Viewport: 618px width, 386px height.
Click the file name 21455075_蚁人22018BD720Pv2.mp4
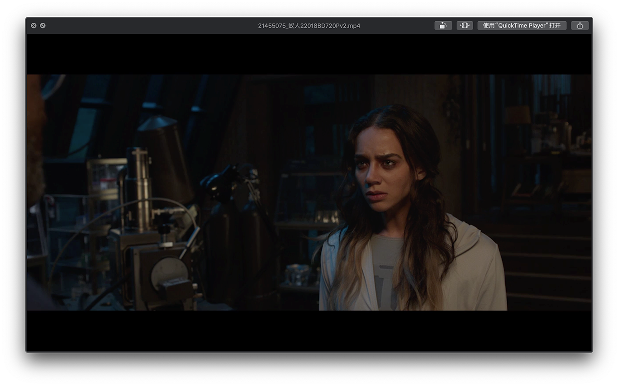pyautogui.click(x=309, y=26)
